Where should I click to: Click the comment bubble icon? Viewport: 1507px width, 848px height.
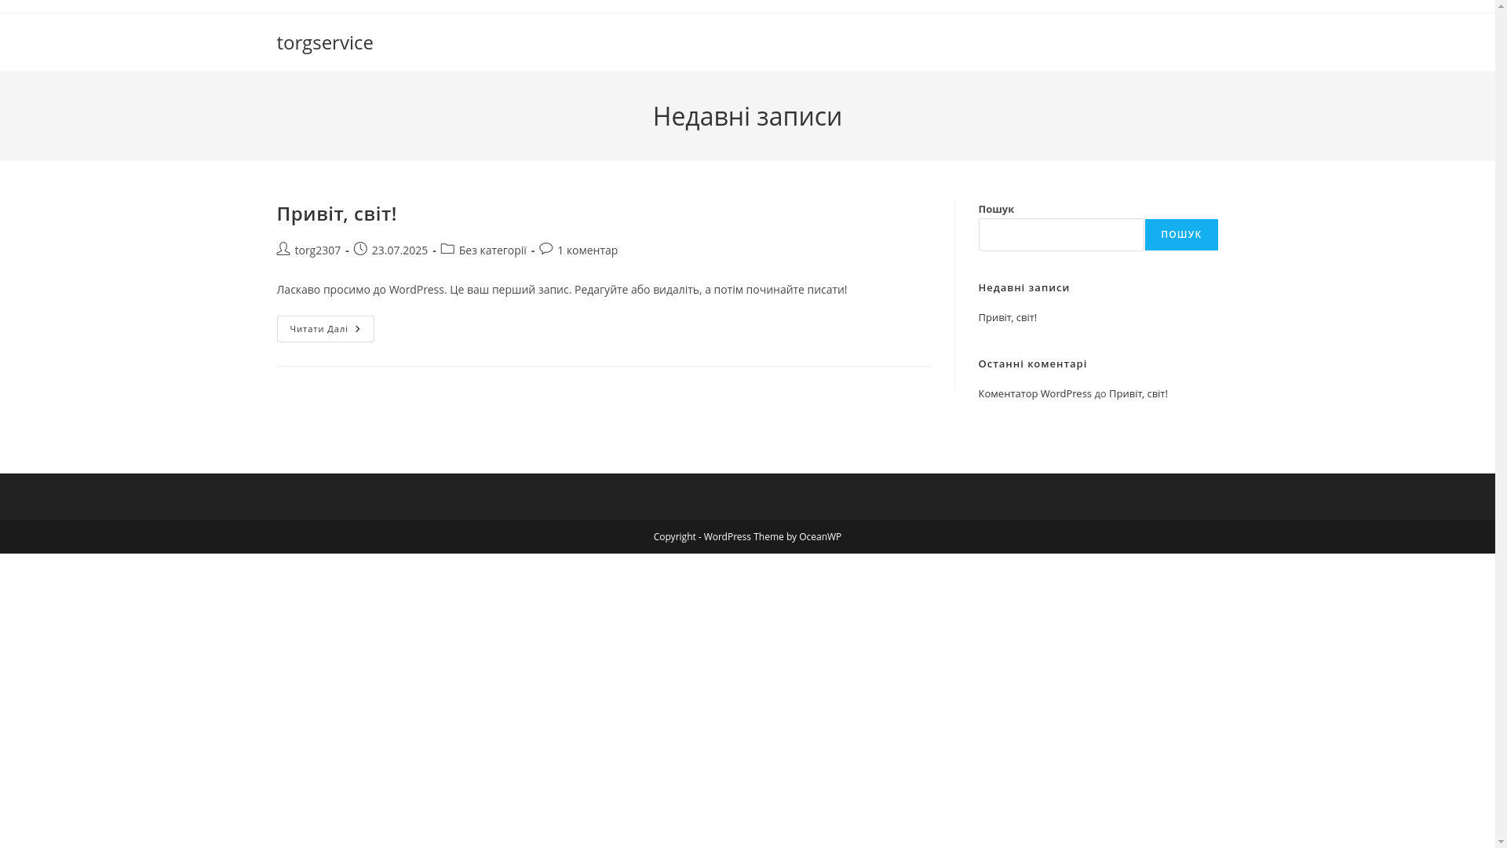pyautogui.click(x=546, y=249)
